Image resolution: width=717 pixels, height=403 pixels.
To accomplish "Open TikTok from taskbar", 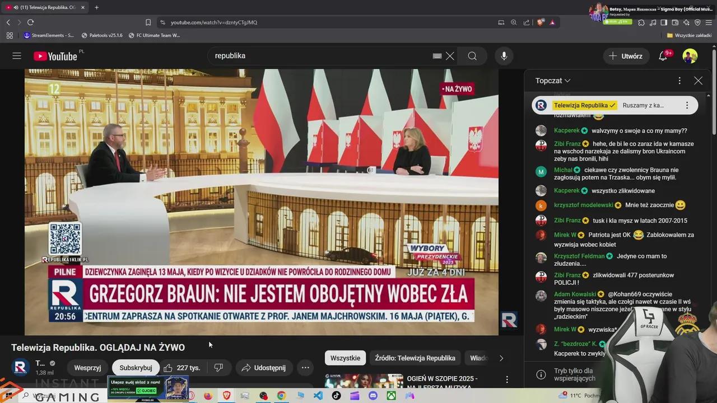I will coord(336,396).
